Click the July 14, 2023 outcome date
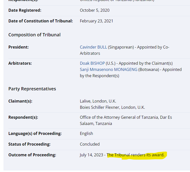Viewport: 190px width, 172px height. (x=92, y=155)
